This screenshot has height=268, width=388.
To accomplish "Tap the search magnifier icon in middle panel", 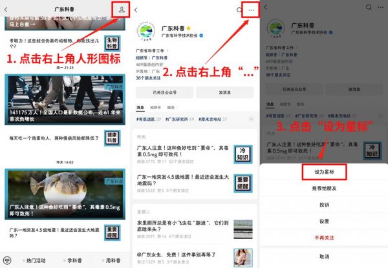I will 239,10.
